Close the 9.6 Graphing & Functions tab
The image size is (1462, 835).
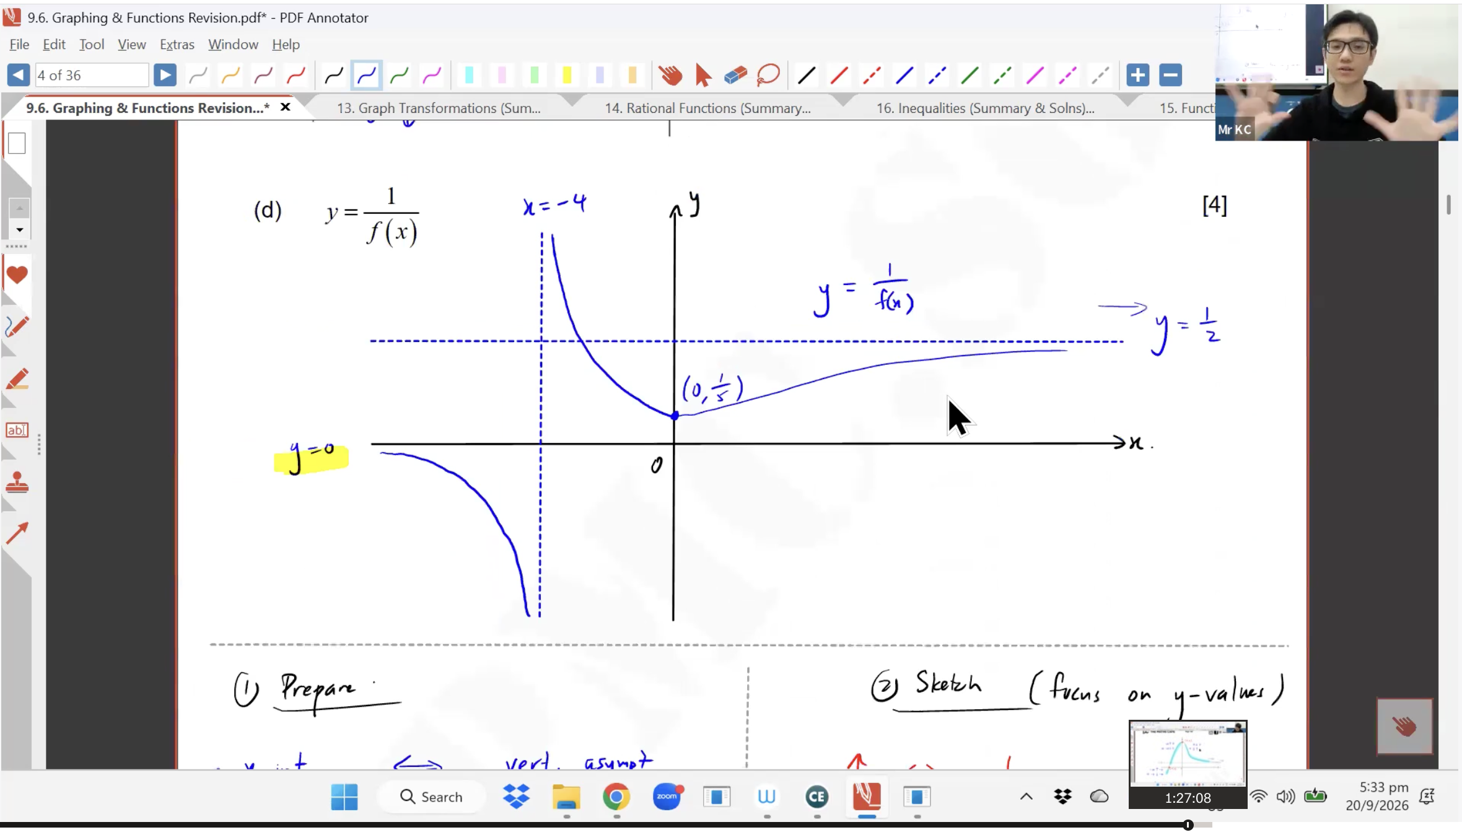[x=286, y=107]
